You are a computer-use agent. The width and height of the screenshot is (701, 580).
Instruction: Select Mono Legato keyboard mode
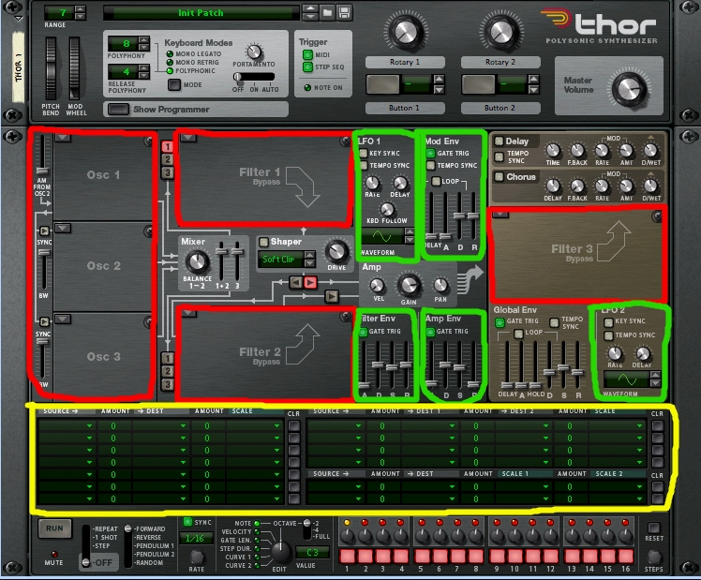point(170,54)
